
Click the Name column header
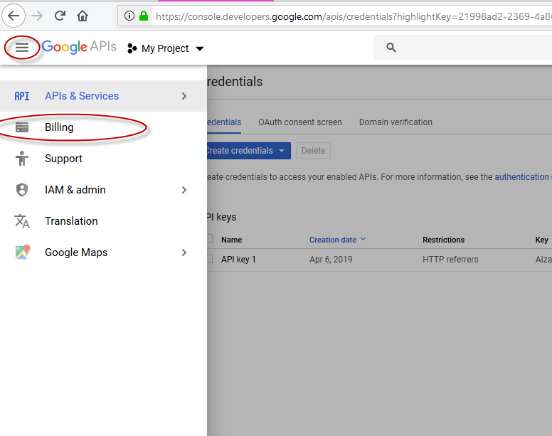pyautogui.click(x=232, y=240)
